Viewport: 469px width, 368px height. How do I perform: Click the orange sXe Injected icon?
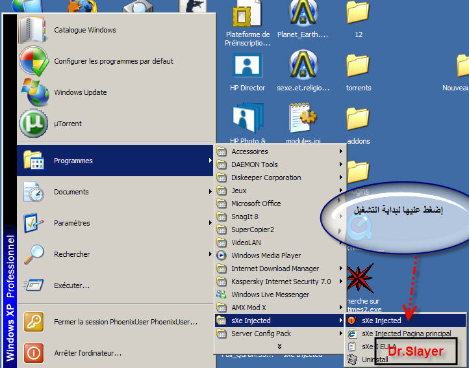[x=352, y=321]
